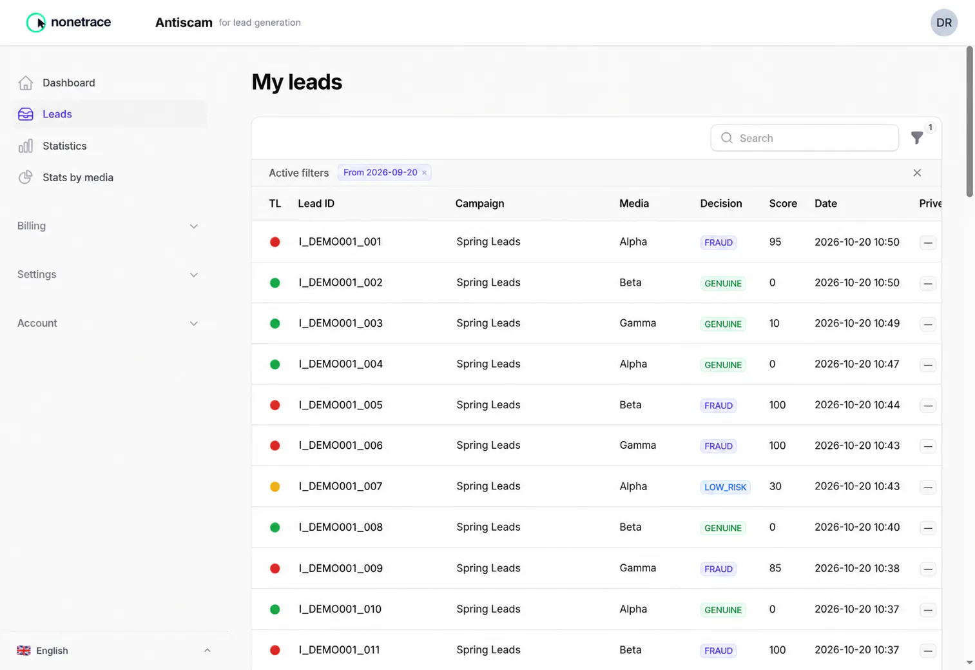Click the Lead ID column header
Viewport: 975px width, 670px height.
coord(316,204)
